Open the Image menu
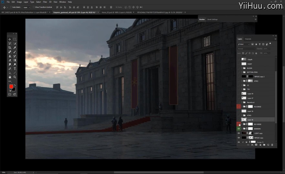 pos(19,2)
